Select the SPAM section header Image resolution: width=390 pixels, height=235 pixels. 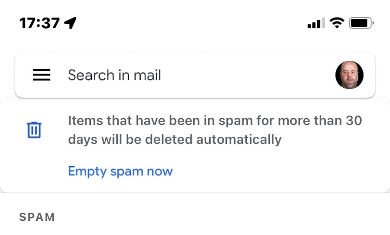(x=37, y=217)
